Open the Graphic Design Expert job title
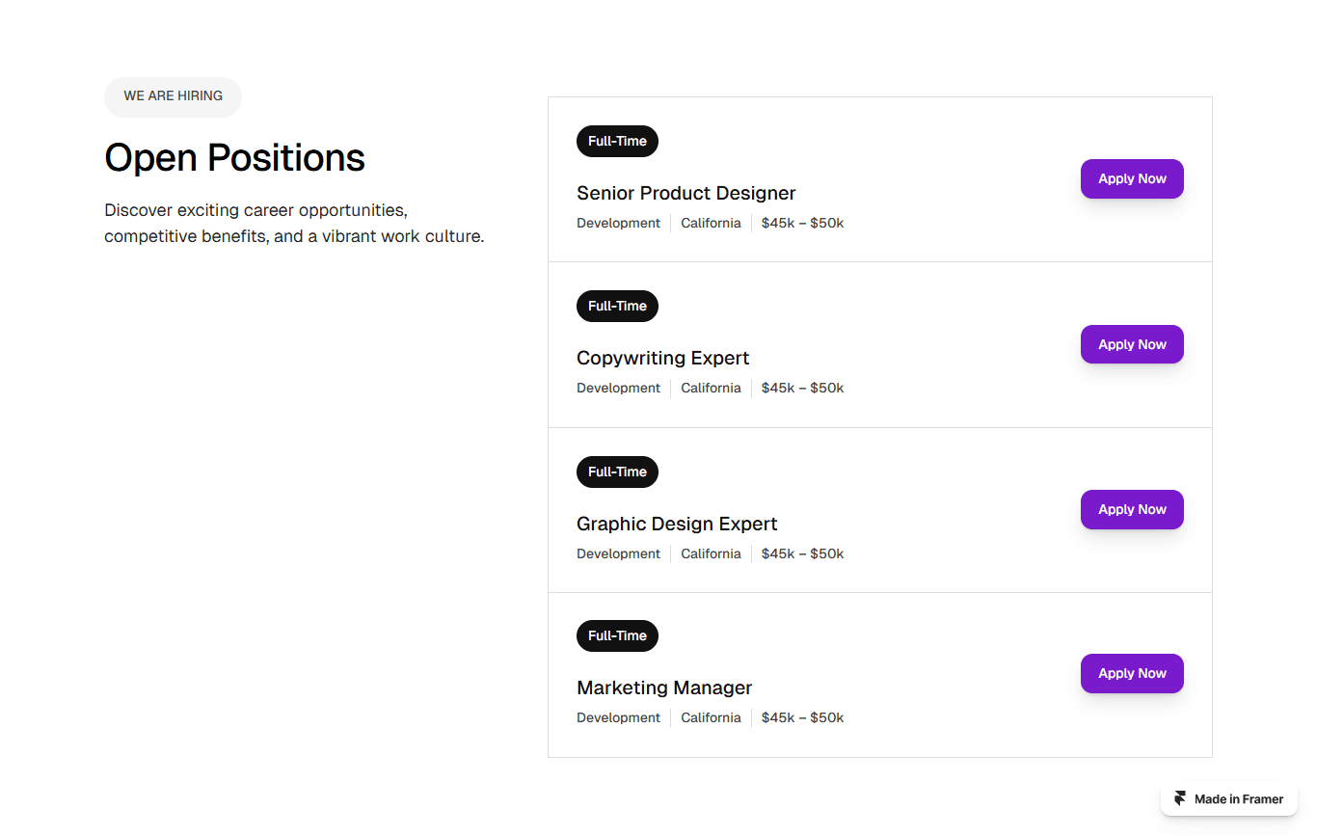This screenshot has width=1317, height=836. pos(677,524)
